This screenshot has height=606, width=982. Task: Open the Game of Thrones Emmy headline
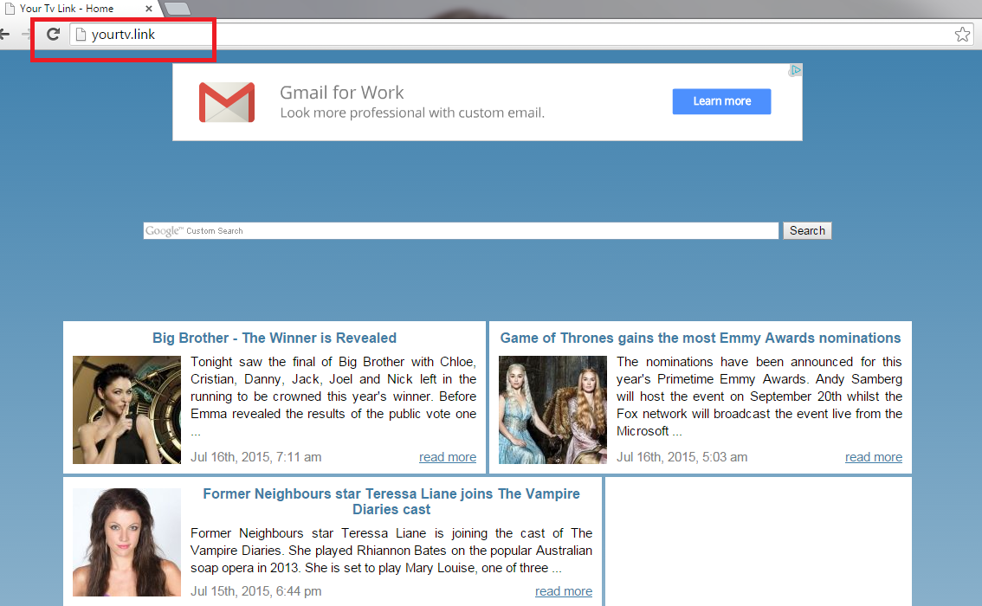tap(701, 338)
